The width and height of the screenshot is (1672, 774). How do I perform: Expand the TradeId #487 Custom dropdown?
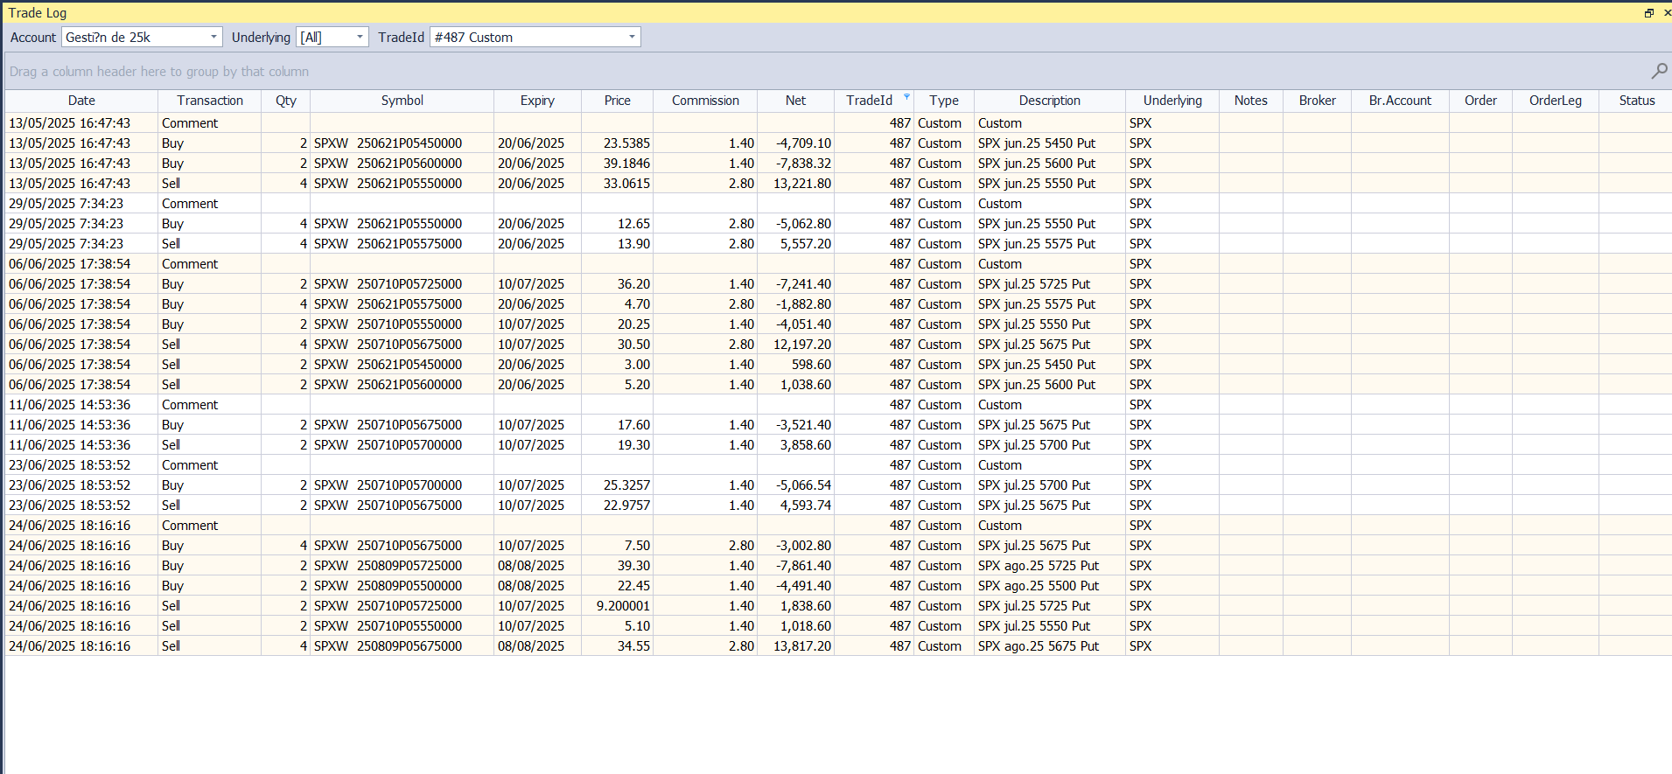[x=632, y=37]
